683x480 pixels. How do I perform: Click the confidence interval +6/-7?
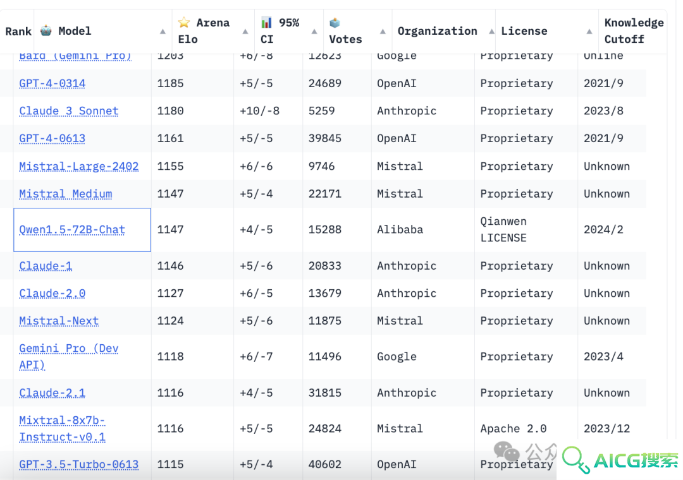pos(256,356)
